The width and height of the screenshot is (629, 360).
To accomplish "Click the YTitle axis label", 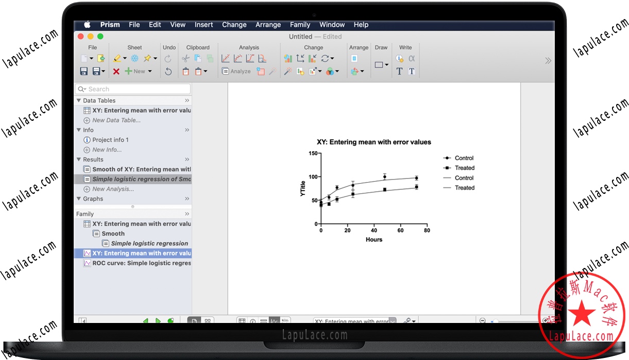I will (x=303, y=189).
